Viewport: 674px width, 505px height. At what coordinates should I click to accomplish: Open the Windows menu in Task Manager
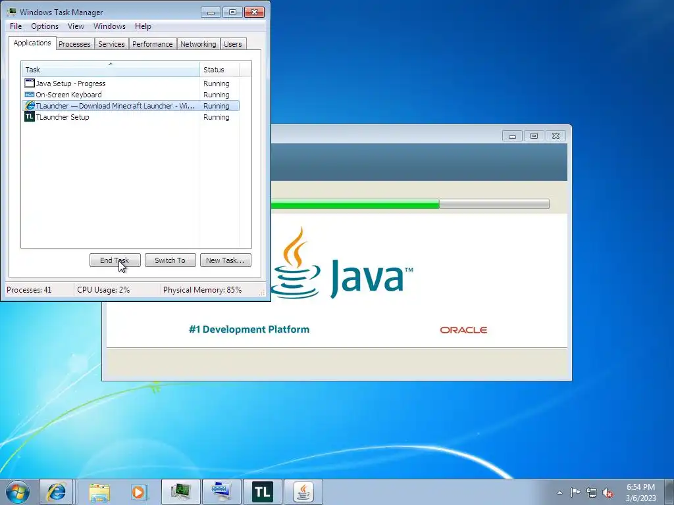coord(110,26)
